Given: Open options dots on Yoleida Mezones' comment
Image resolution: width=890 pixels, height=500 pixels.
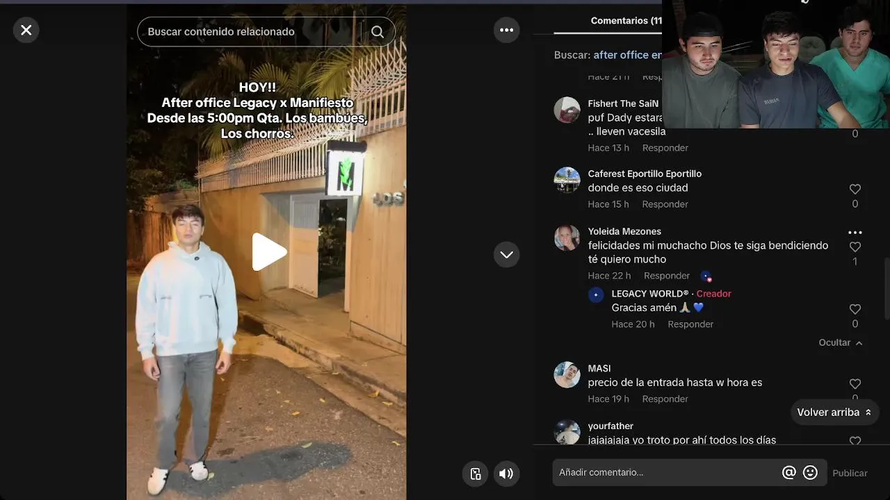Looking at the screenshot, I should click(855, 233).
